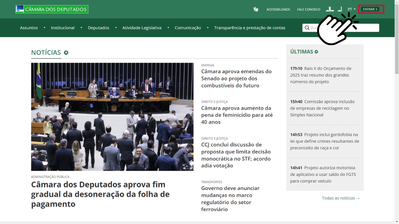This screenshot has height=224, width=399.
Task: Click the Câmara dos Deputados logo
Action: click(52, 9)
